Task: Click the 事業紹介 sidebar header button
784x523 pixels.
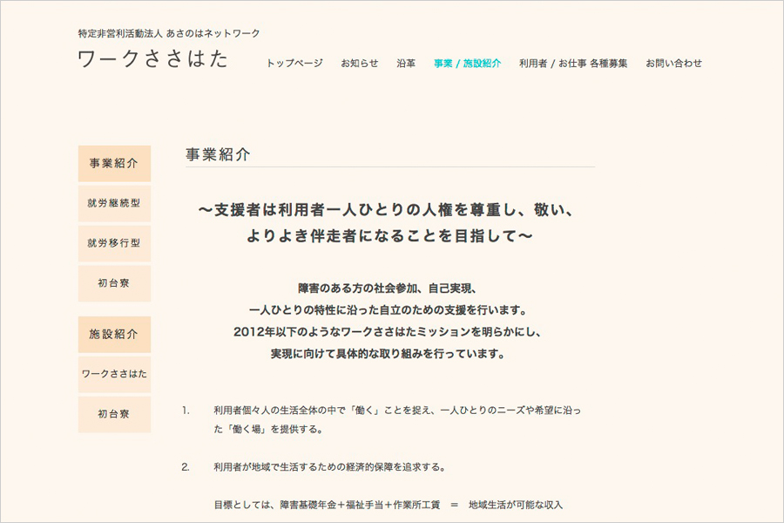Action: pos(114,163)
